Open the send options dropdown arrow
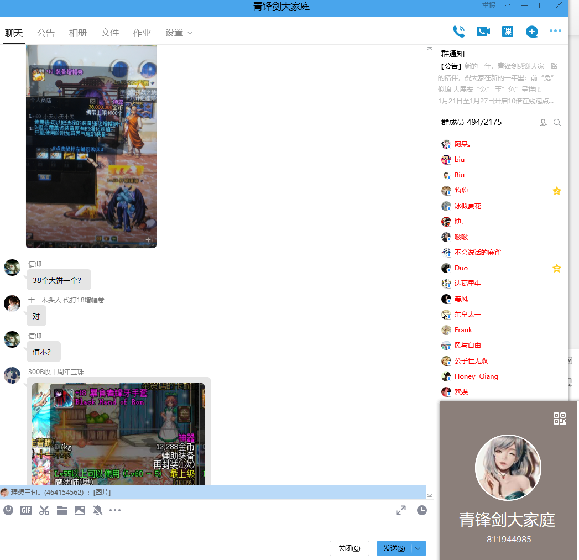 coord(418,548)
